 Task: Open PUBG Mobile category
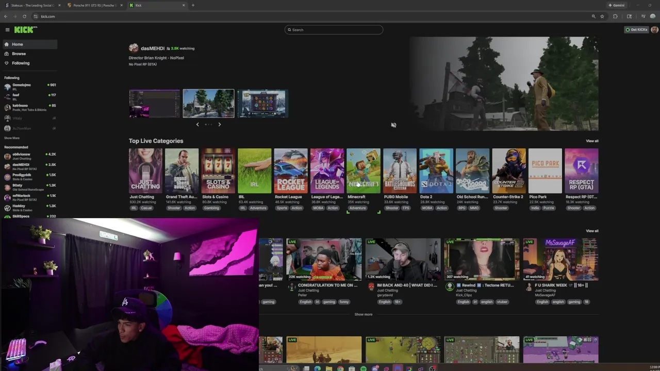point(400,171)
